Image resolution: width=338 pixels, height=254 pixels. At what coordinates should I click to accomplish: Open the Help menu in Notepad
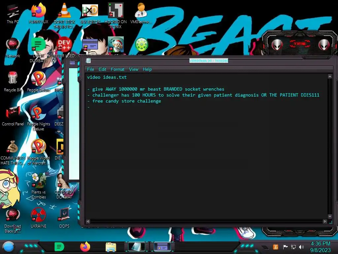click(x=147, y=69)
